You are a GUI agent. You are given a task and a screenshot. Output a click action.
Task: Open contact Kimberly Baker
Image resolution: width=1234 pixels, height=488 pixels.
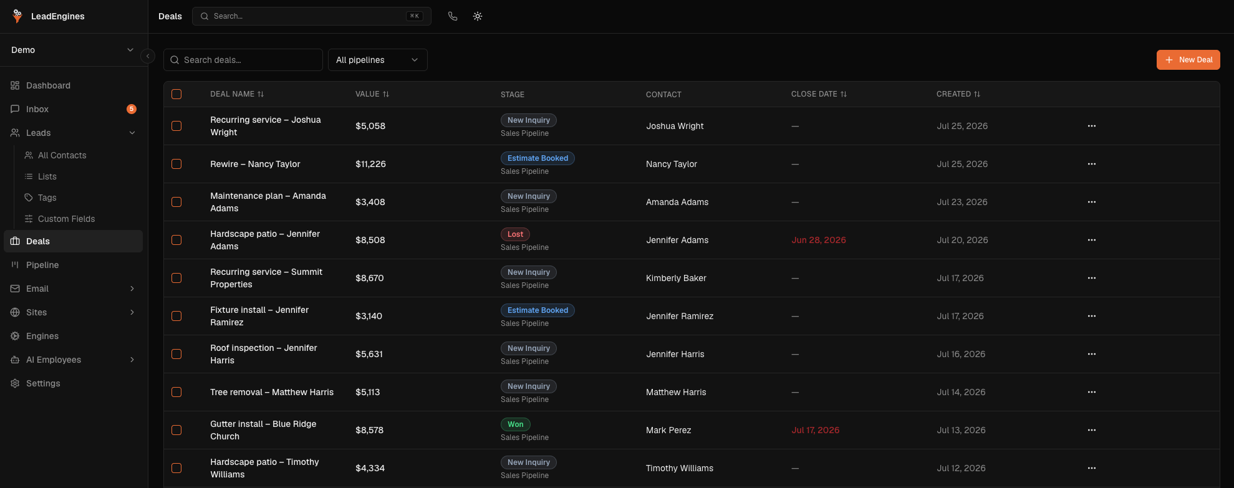[x=676, y=278]
